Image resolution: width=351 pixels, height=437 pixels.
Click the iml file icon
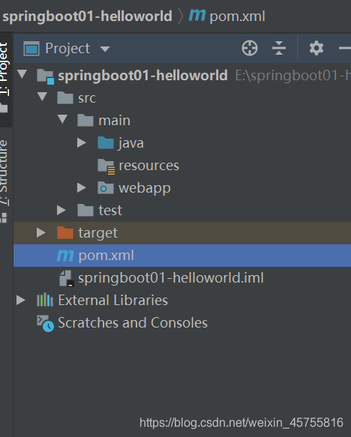point(67,278)
